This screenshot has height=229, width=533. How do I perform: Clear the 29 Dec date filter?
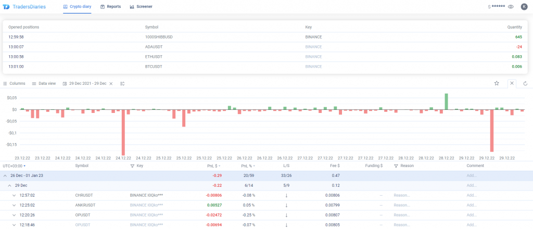[x=111, y=83]
